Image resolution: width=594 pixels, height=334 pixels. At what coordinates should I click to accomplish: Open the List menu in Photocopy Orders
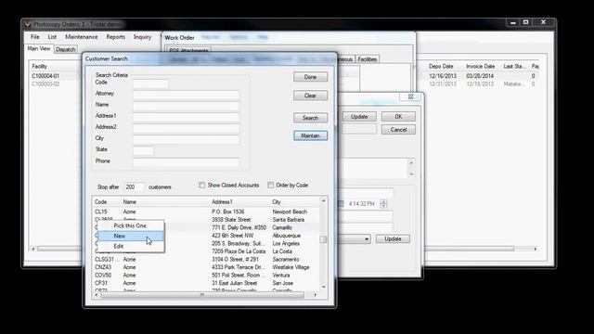point(52,37)
